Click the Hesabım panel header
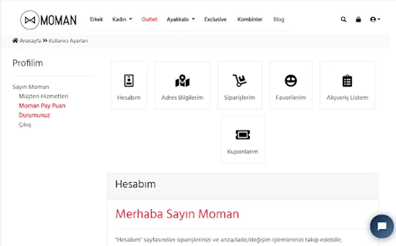 tap(243, 186)
